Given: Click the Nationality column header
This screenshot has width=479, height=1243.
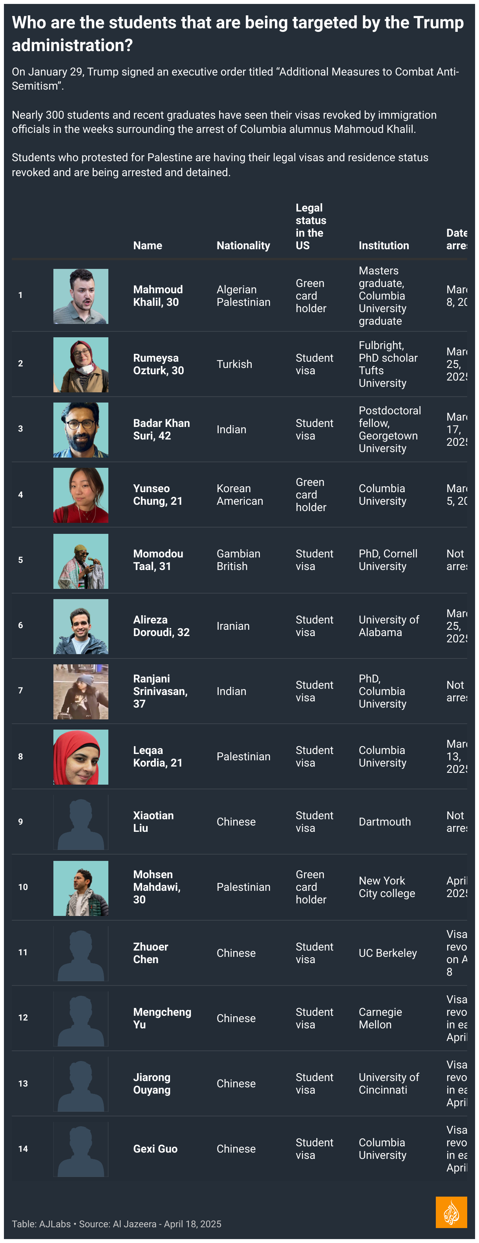Looking at the screenshot, I should 243,245.
